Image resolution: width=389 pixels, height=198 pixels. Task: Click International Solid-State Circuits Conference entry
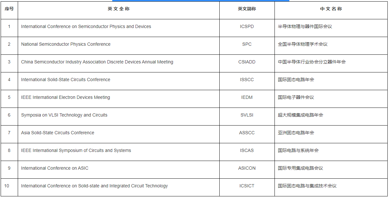[65, 80]
